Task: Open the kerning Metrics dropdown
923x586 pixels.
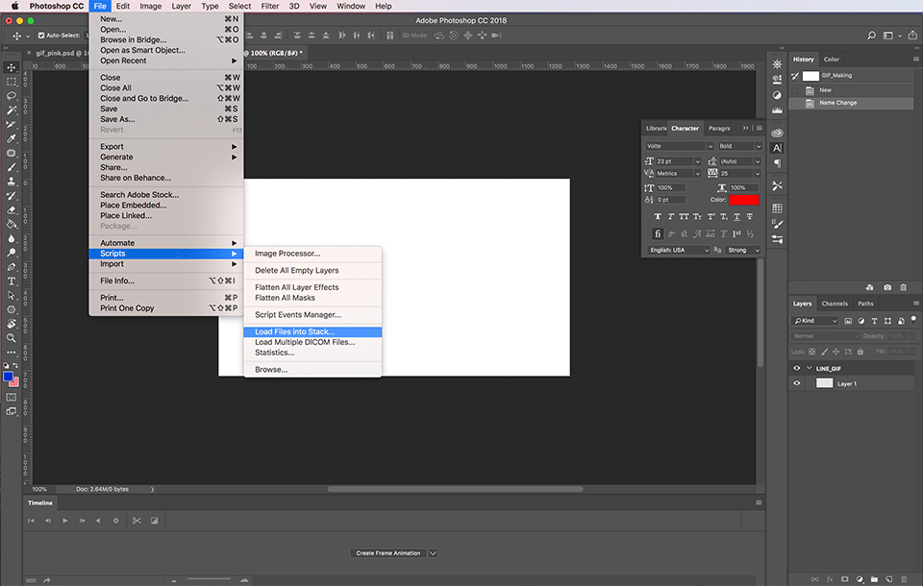Action: click(x=678, y=174)
